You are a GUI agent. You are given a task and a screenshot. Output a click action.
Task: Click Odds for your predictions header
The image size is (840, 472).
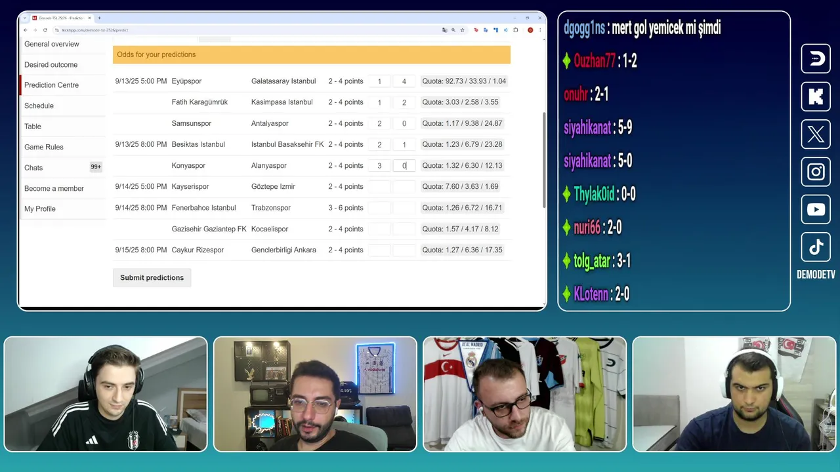(312, 54)
